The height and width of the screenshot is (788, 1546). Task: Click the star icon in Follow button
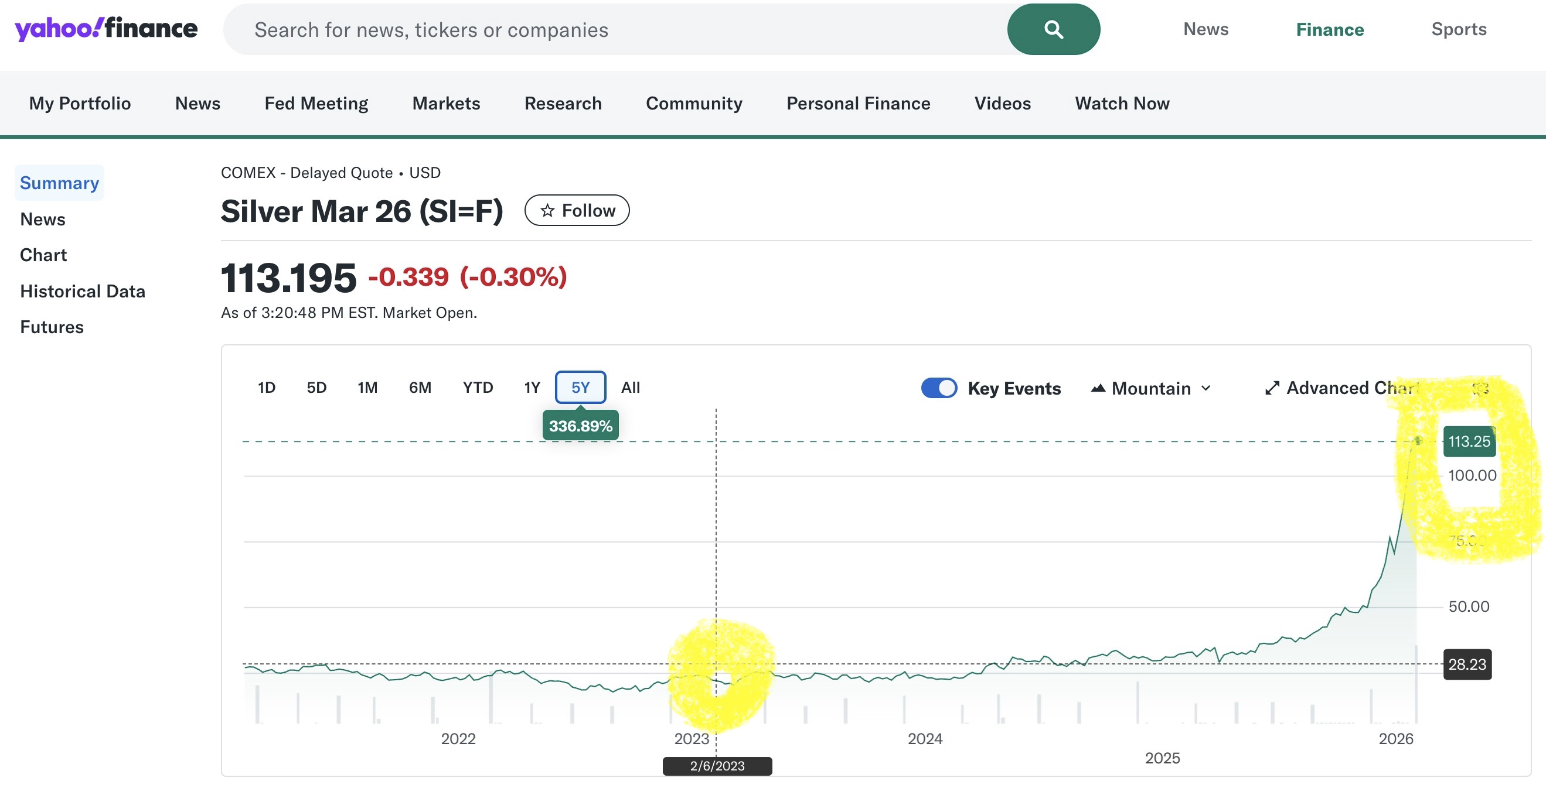(547, 211)
